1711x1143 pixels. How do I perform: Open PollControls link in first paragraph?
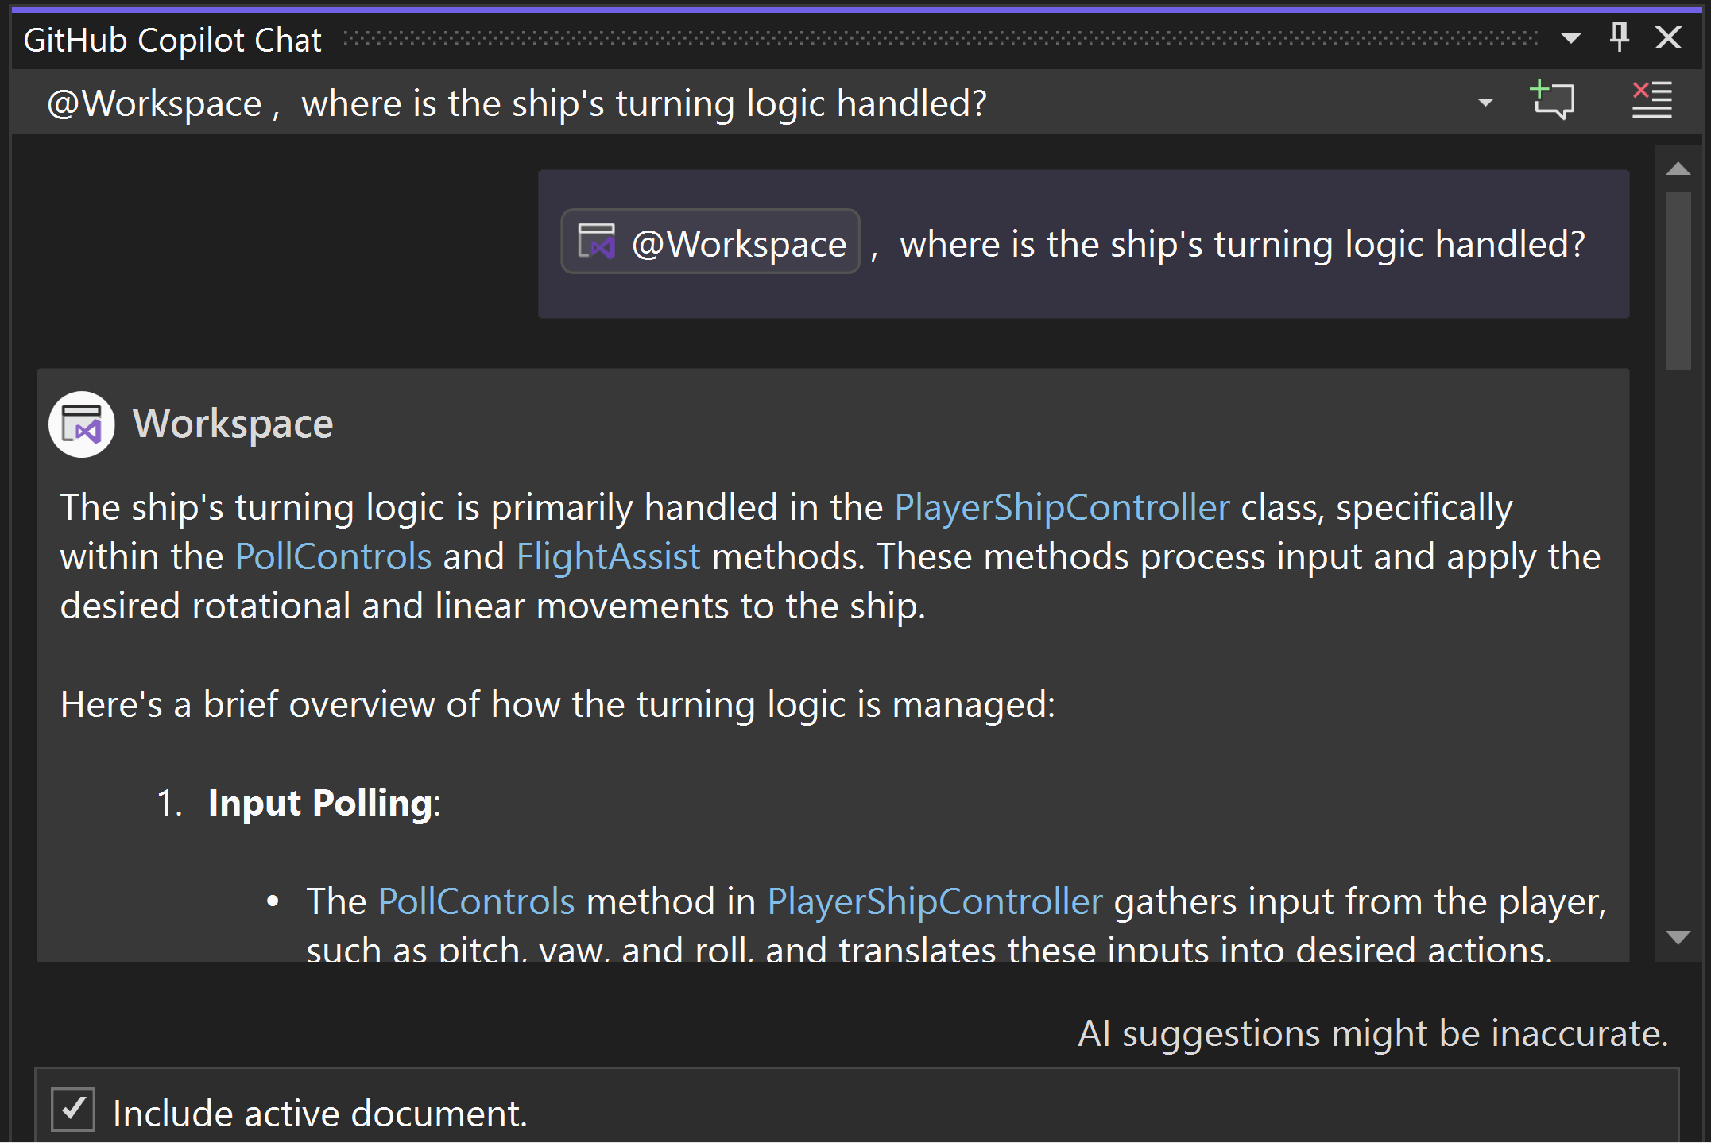333,556
